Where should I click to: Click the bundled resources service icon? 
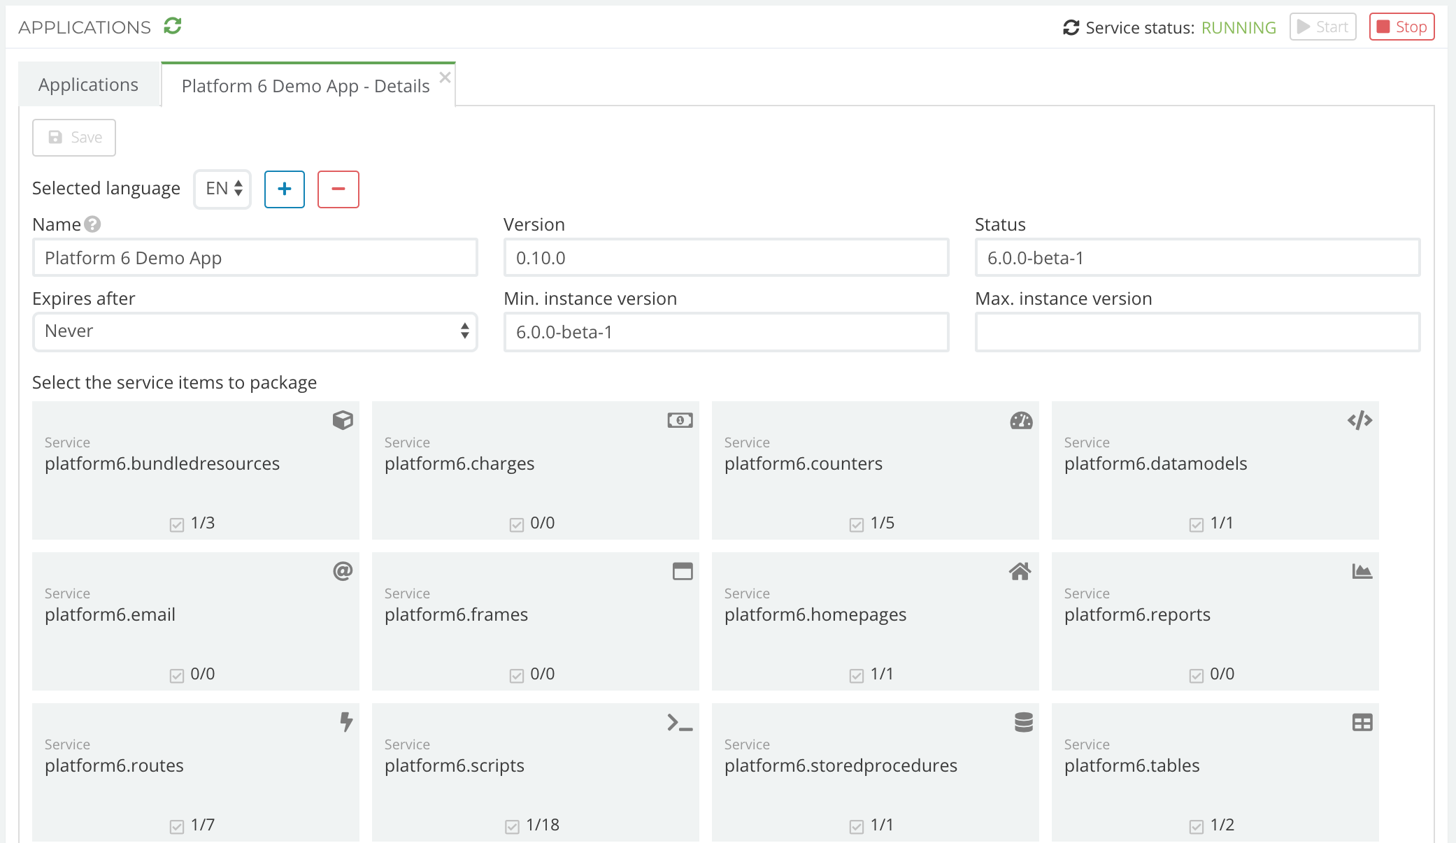343,419
